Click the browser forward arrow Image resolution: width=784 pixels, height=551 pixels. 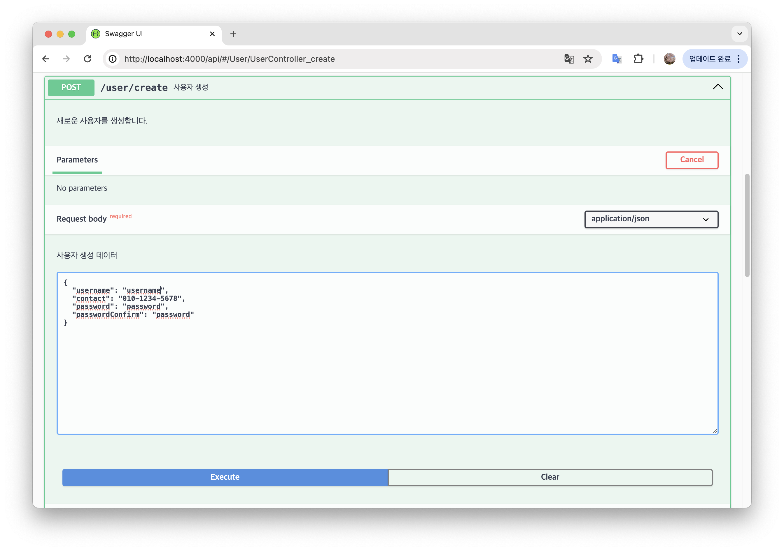[66, 59]
